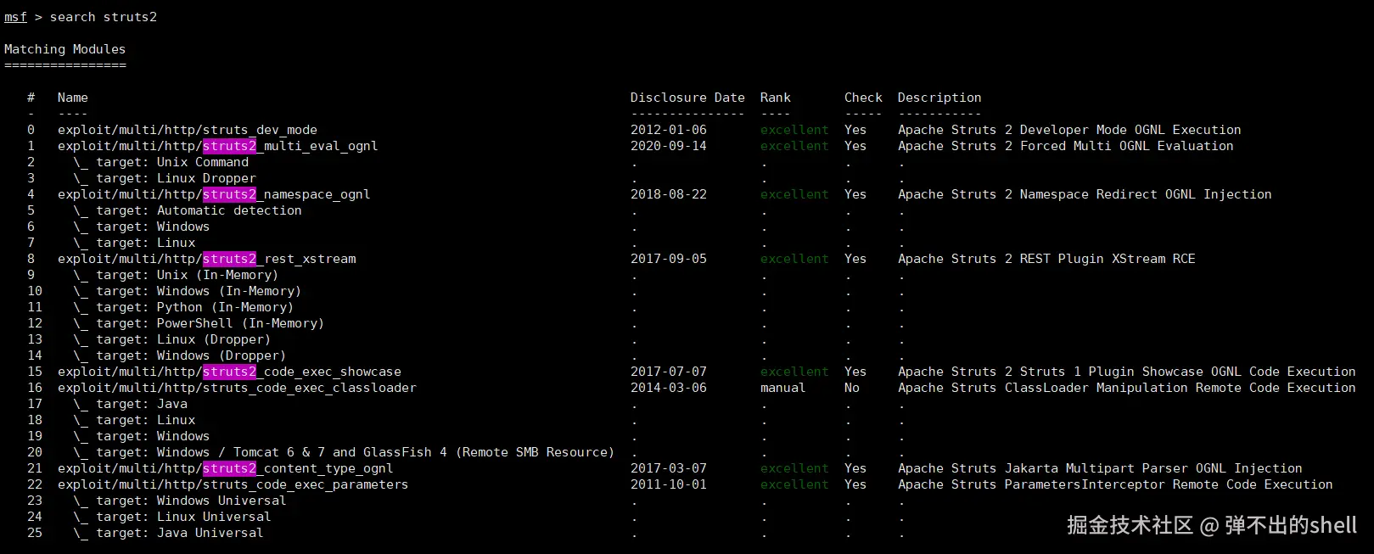Click row 'target: Linux (Dropper)'

click(x=172, y=339)
